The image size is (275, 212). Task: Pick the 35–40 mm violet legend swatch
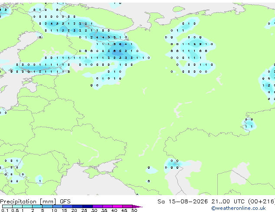[x=108, y=206]
